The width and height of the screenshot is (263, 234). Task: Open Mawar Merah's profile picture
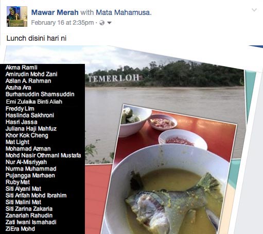coord(17,16)
